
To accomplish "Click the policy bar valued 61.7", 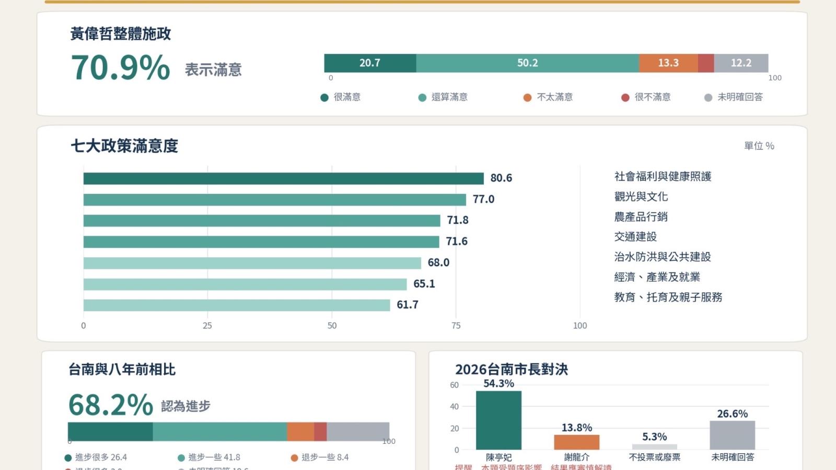I will pos(237,305).
